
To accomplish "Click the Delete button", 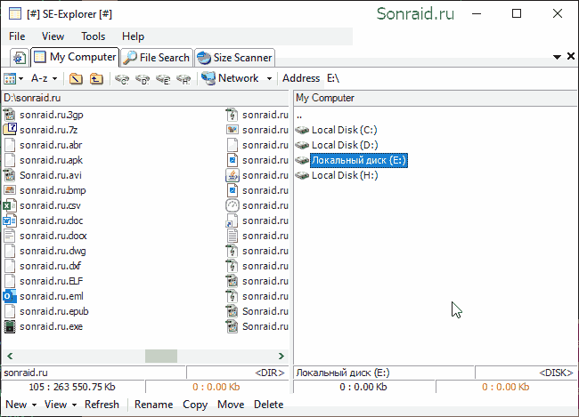I will pos(268,405).
